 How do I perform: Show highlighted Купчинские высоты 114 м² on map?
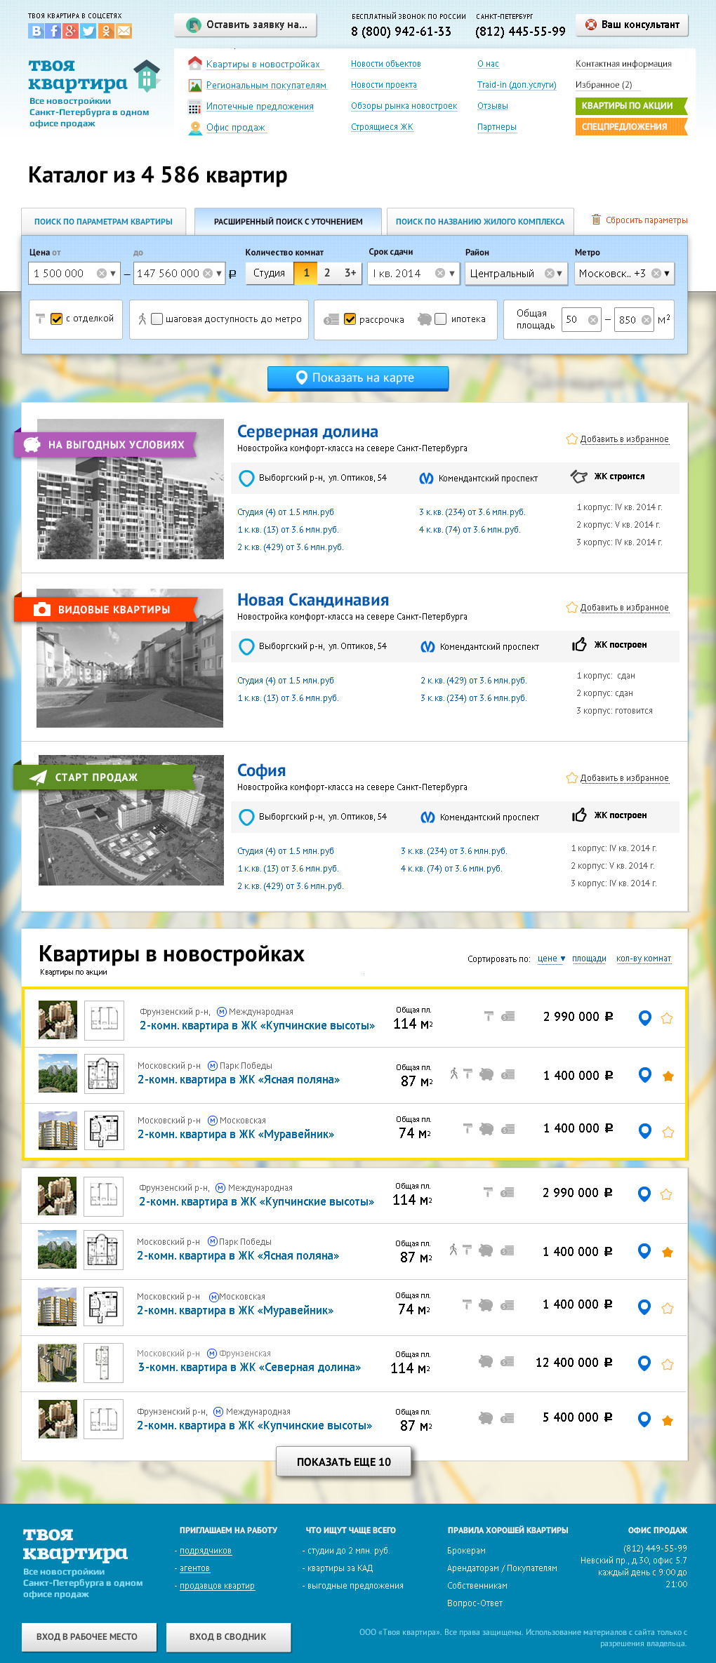[645, 1018]
